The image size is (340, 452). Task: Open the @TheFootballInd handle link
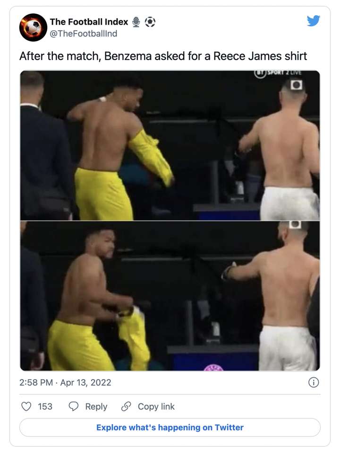[x=84, y=34]
